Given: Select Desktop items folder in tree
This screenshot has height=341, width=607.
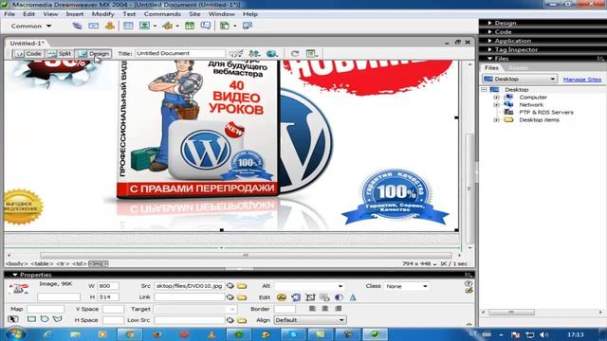Looking at the screenshot, I should [x=539, y=120].
